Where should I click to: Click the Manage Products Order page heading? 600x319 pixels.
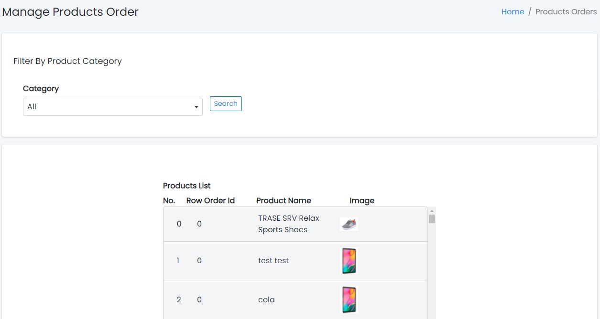(70, 12)
